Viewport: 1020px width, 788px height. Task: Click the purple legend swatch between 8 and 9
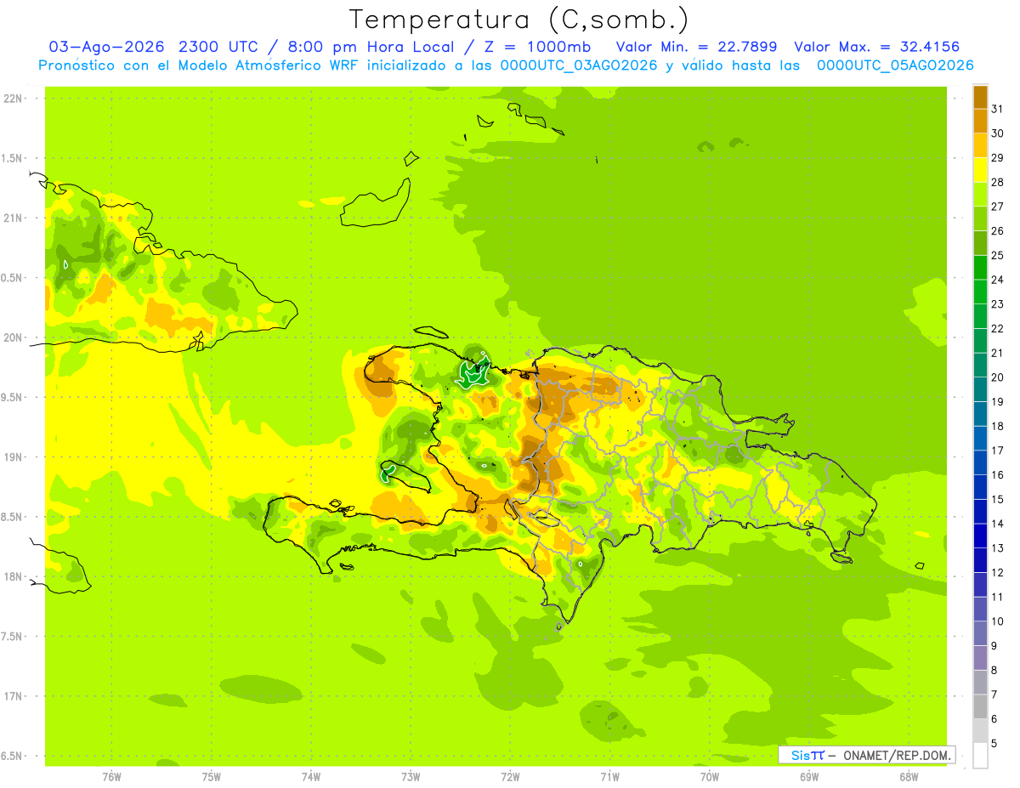pyautogui.click(x=980, y=657)
